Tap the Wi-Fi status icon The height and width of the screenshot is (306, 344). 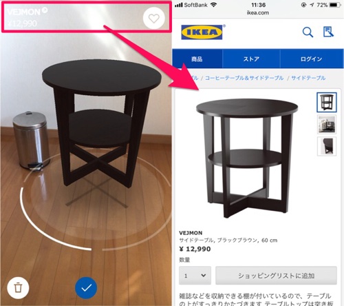click(x=214, y=5)
